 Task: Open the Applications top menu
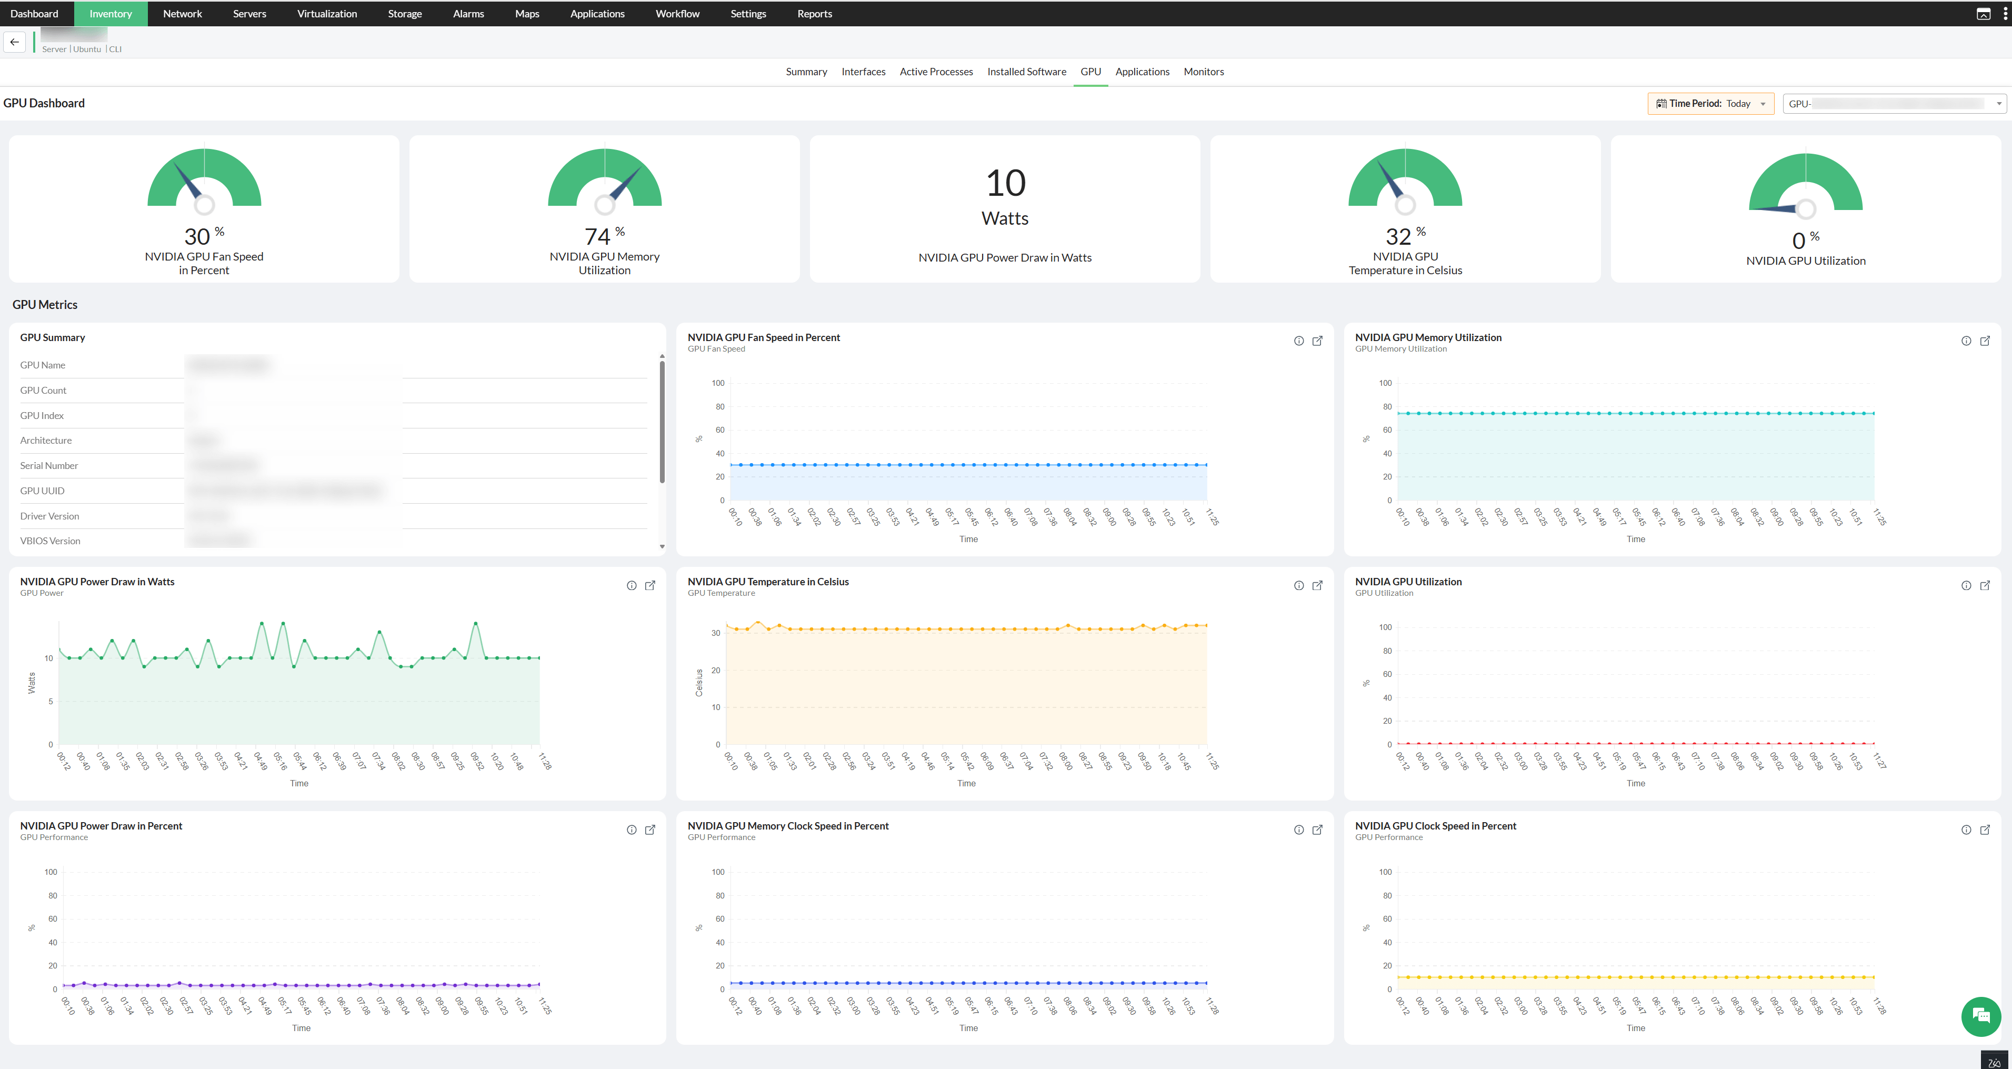597,14
